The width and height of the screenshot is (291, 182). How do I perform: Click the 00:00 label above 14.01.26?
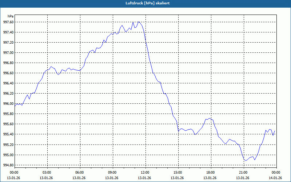coord(276,173)
